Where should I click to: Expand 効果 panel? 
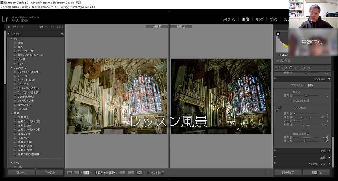[x=329, y=157]
